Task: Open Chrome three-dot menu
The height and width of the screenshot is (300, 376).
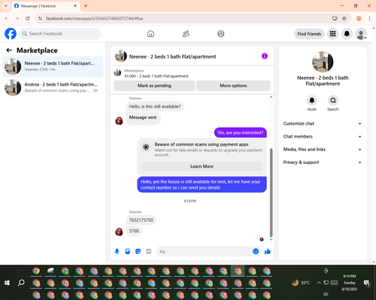Action: (369, 18)
